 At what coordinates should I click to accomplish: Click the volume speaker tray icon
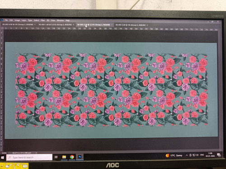tap(198, 155)
